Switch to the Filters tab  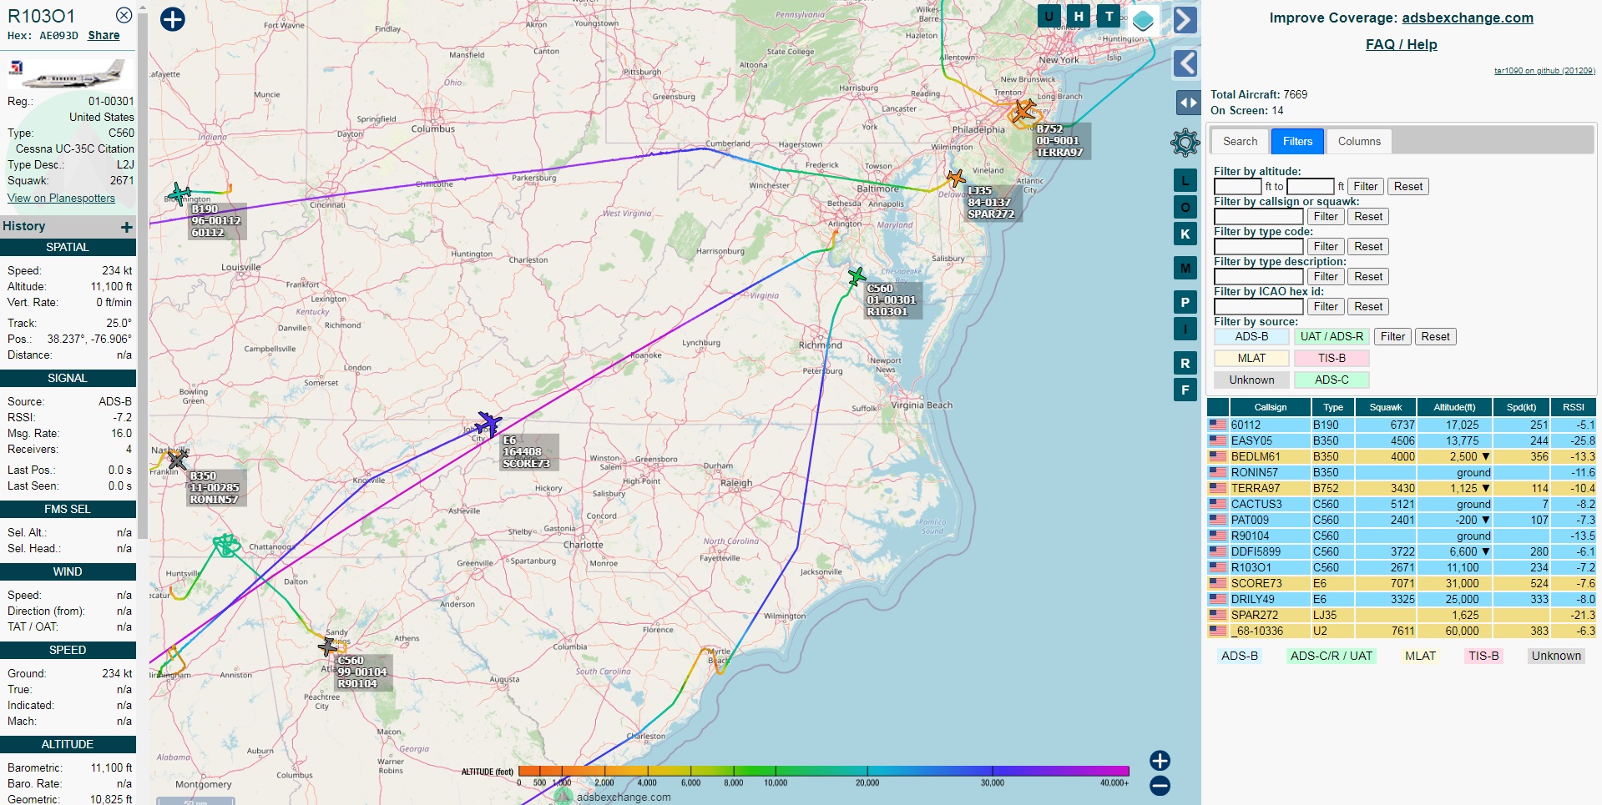pyautogui.click(x=1297, y=141)
